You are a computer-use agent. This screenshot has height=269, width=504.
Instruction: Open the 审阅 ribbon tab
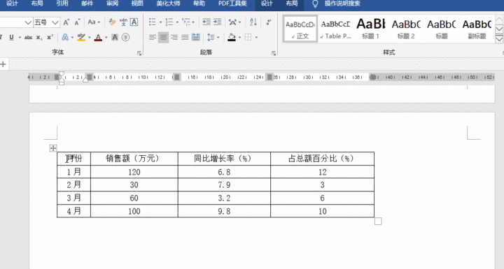[x=112, y=3]
